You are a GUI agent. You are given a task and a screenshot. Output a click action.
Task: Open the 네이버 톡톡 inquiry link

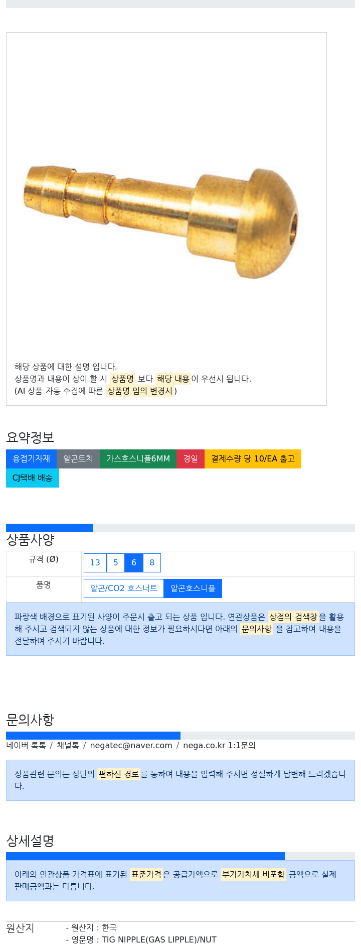(x=26, y=746)
